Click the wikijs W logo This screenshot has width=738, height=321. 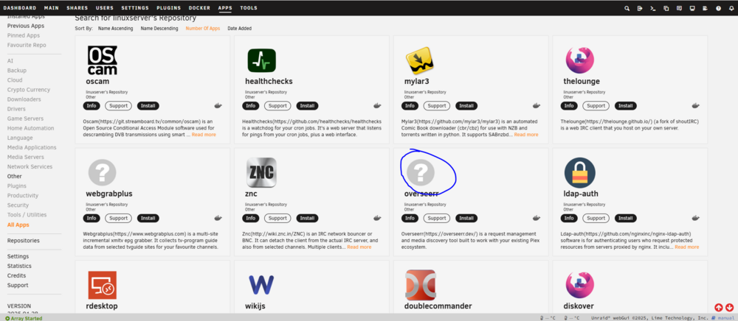(262, 285)
